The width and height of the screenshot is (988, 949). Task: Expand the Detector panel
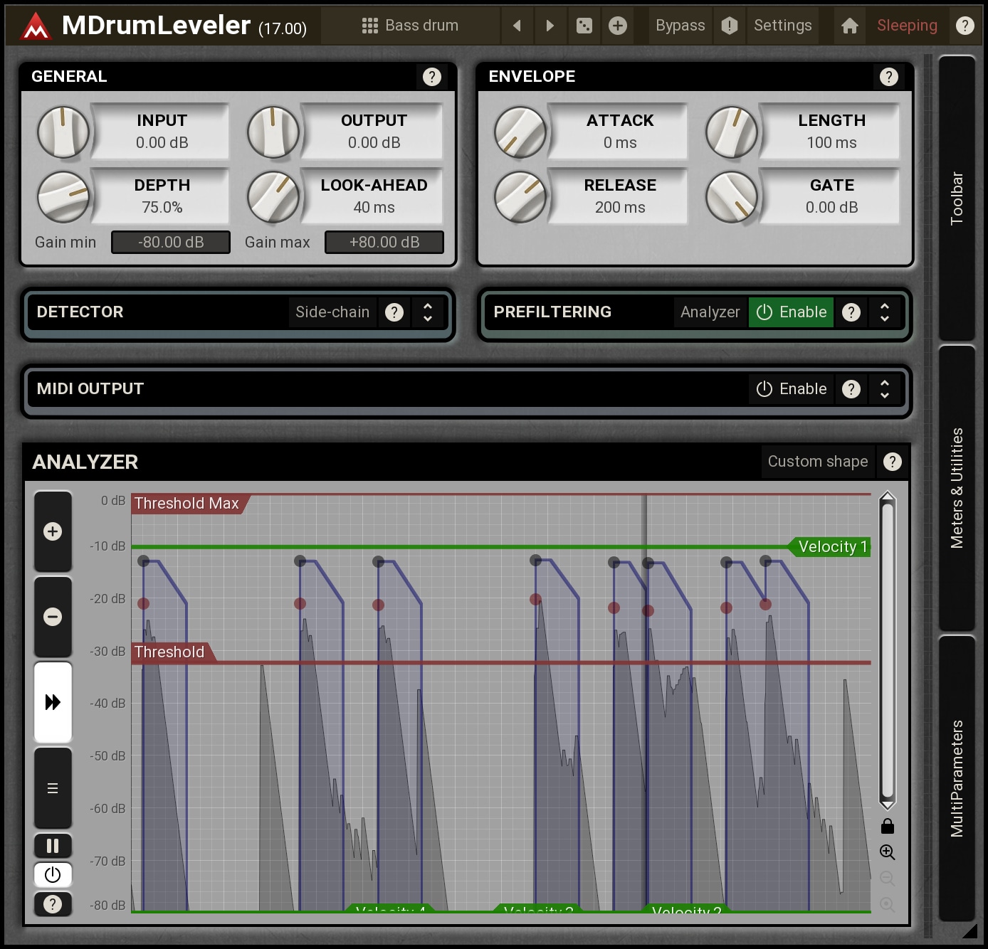pyautogui.click(x=428, y=312)
